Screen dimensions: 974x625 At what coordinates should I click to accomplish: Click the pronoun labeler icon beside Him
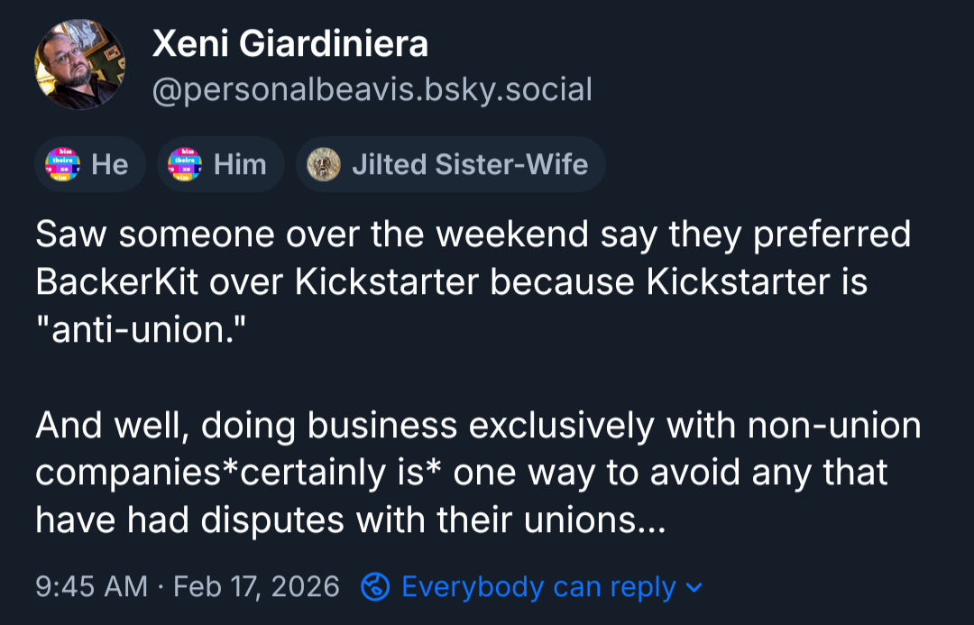click(186, 164)
